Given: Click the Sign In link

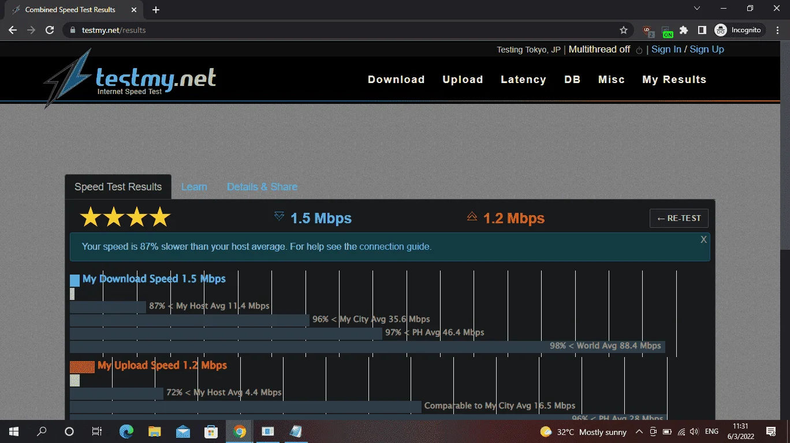Looking at the screenshot, I should [666, 50].
